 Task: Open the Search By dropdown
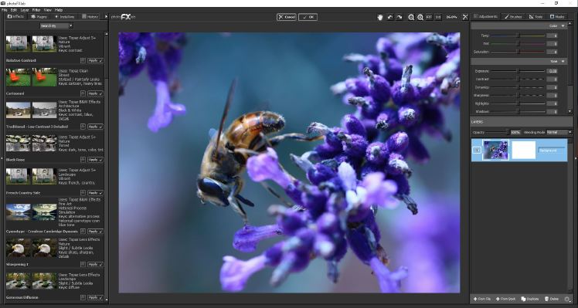(x=56, y=25)
